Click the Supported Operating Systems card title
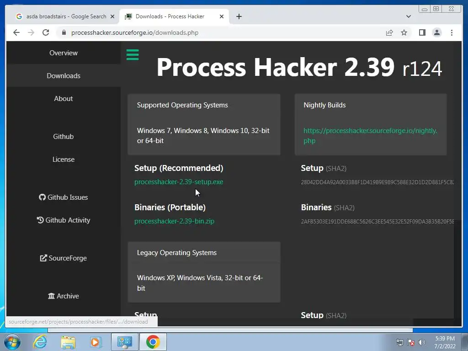 [x=182, y=105]
